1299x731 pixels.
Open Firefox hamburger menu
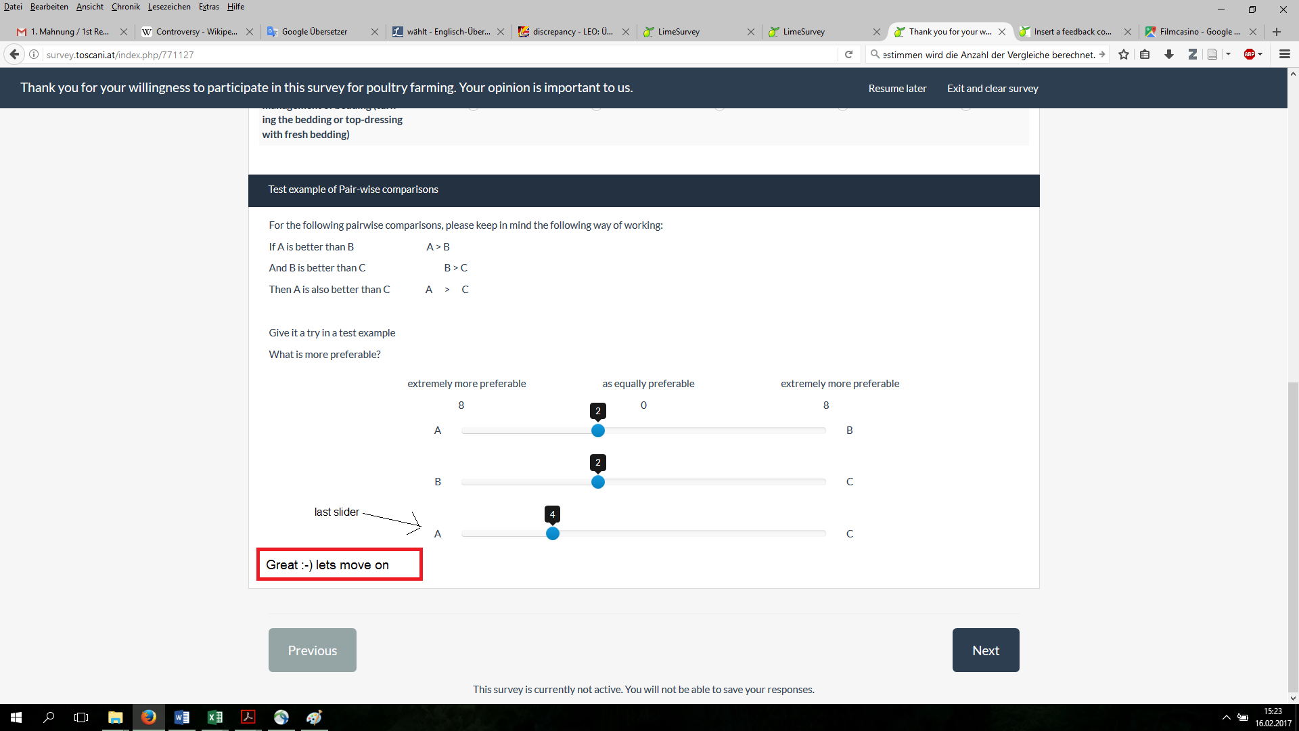[1284, 54]
